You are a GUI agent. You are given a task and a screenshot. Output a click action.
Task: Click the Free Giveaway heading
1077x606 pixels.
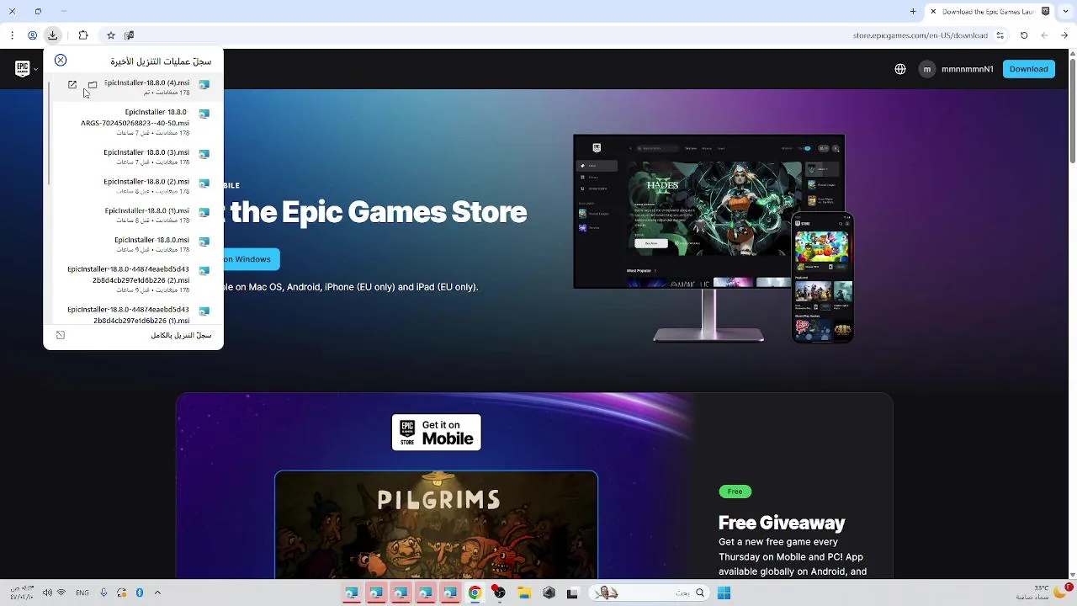(782, 523)
